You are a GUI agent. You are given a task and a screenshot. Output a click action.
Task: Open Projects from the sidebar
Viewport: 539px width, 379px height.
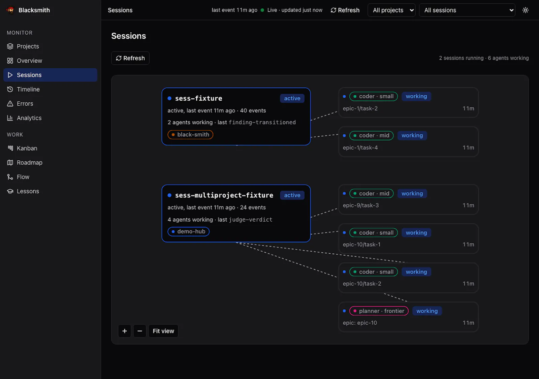50,46
